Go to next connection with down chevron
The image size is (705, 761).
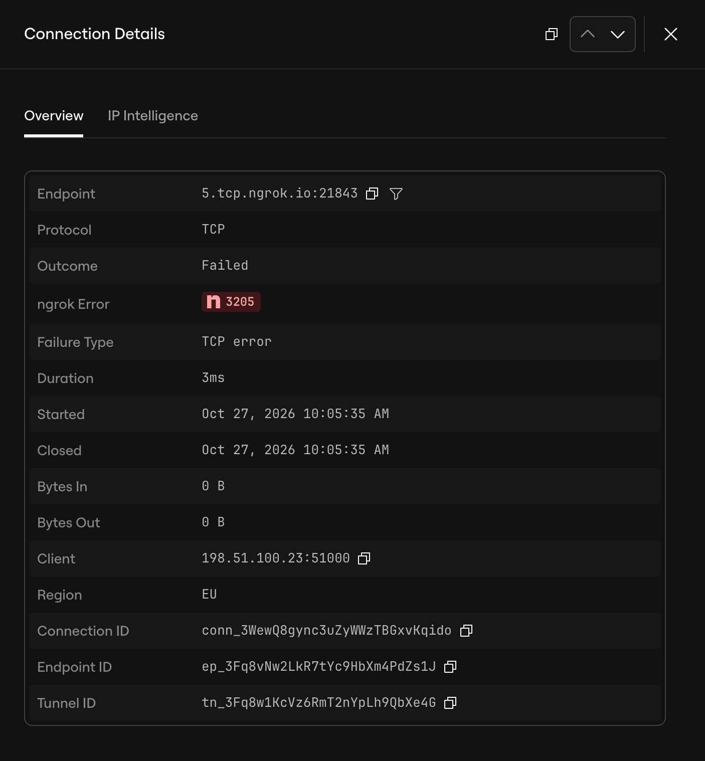click(x=618, y=34)
